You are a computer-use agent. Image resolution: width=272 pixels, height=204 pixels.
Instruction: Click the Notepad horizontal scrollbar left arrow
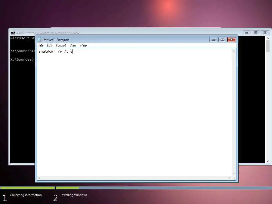pyautogui.click(x=39, y=178)
